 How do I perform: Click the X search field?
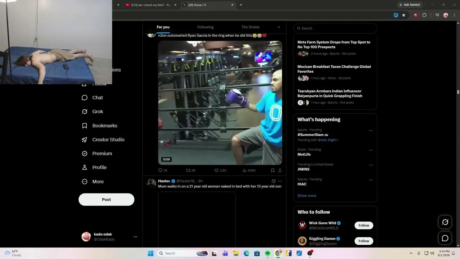(335, 28)
